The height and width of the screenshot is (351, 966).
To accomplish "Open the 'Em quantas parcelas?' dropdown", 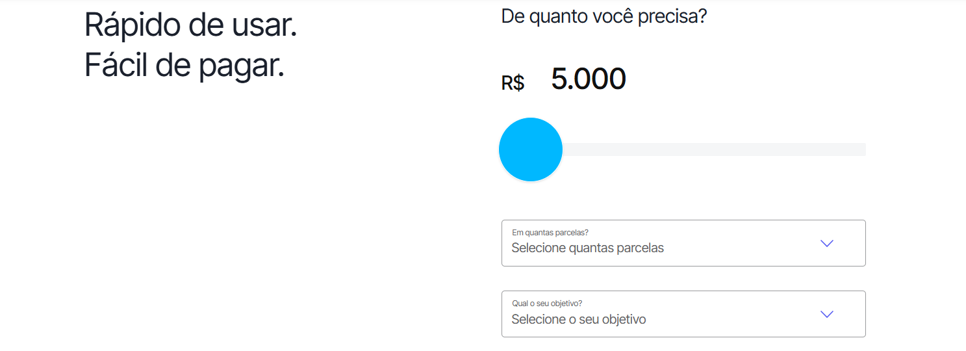I will click(x=683, y=243).
